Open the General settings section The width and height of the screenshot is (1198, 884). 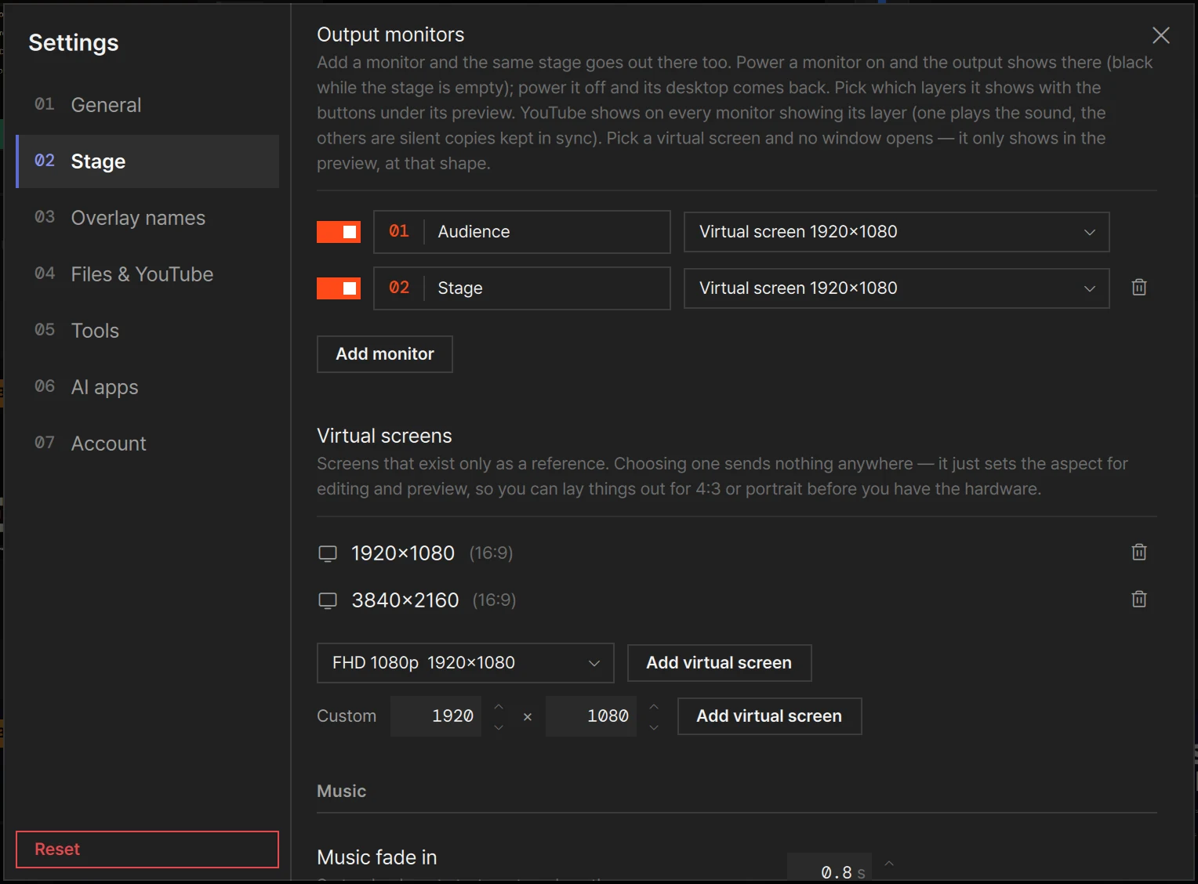pos(147,105)
